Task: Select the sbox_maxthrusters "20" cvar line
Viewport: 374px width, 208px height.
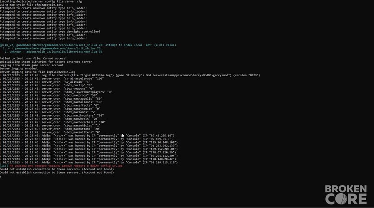Action: pyautogui.click(x=52, y=115)
